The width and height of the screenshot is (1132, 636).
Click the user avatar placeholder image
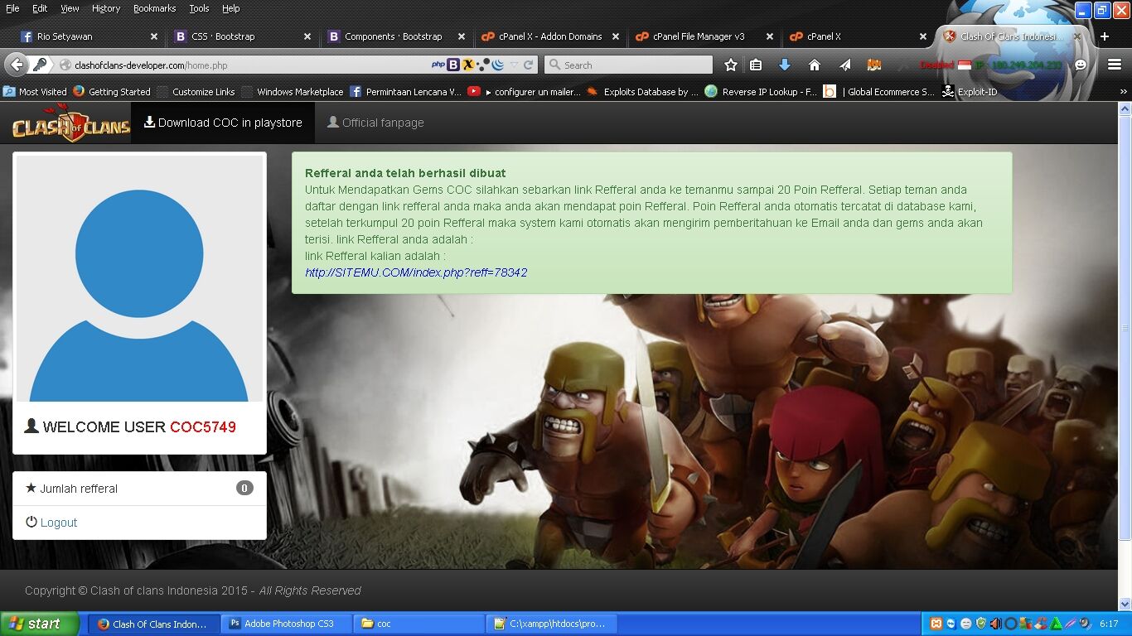(139, 278)
